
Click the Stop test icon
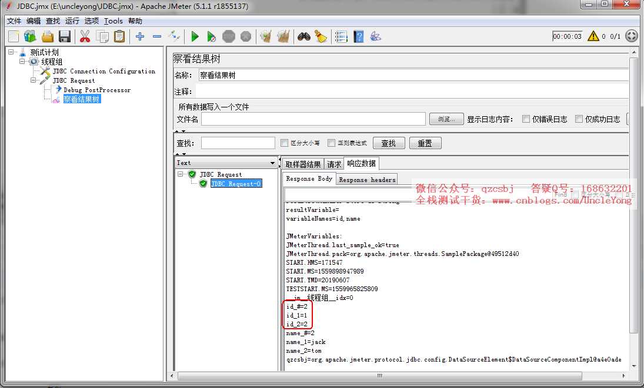click(228, 36)
